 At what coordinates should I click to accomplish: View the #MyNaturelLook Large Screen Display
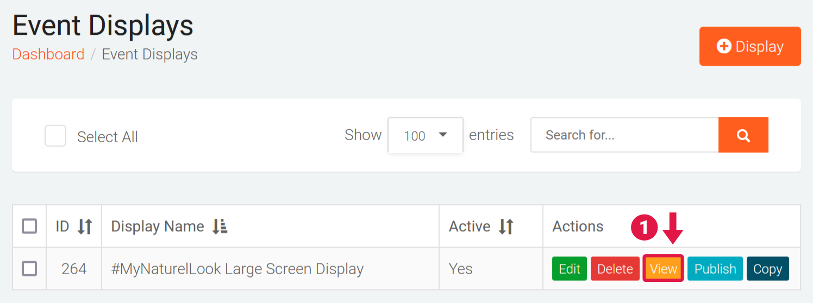(x=663, y=269)
